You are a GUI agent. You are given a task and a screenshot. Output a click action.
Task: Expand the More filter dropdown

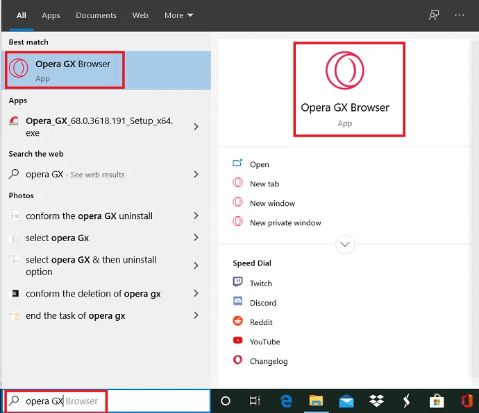tap(178, 15)
